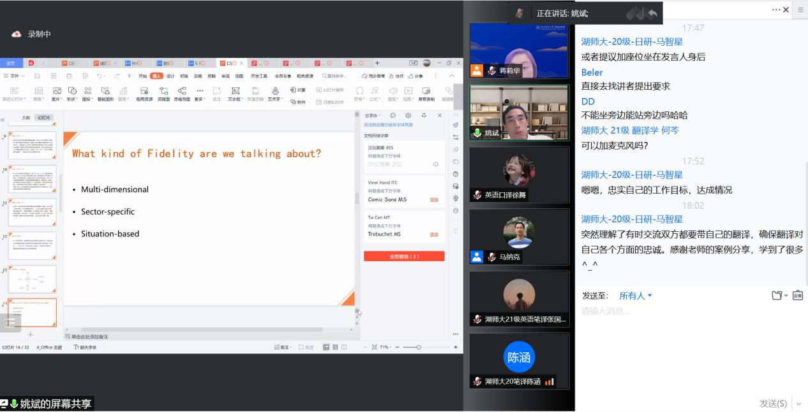808x412 pixels.
Task: Expand the send options arrow beside 发送(S)
Action: click(798, 404)
